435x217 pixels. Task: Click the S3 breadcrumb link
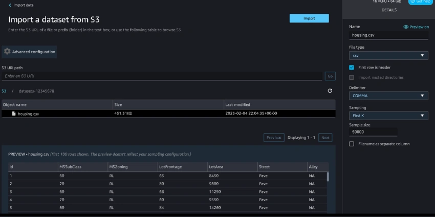4,91
